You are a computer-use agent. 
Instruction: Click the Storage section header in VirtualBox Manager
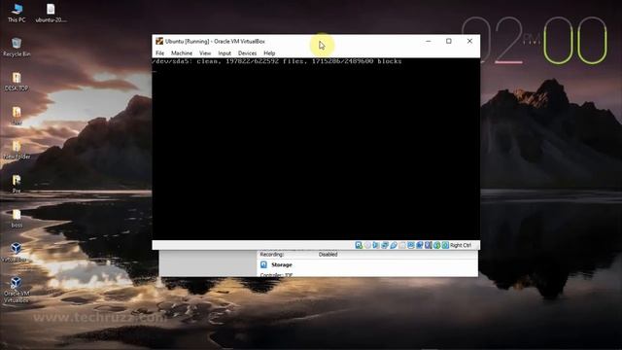pyautogui.click(x=282, y=264)
